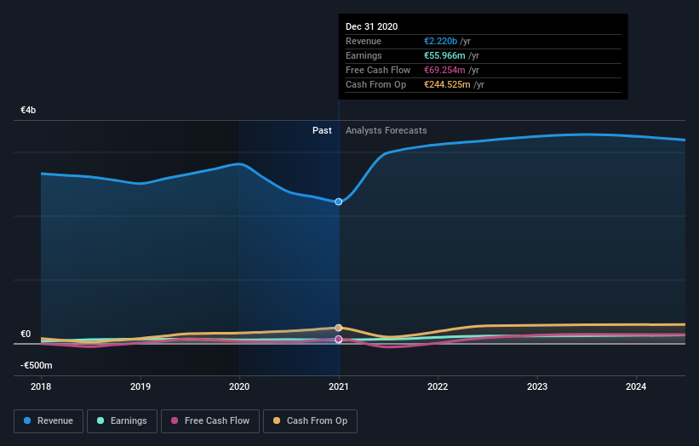Click the 2022 x-axis label
Image resolution: width=699 pixels, height=446 pixels.
point(438,386)
